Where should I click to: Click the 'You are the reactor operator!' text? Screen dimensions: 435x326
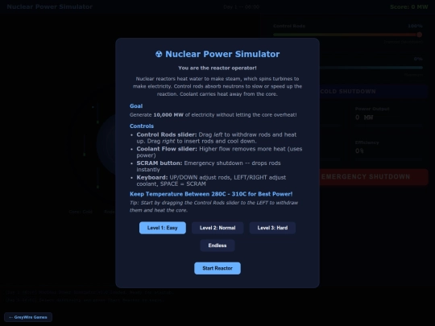click(217, 68)
